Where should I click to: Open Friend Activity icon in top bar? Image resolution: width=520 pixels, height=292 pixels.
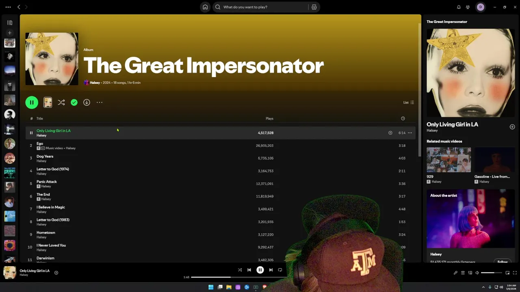pyautogui.click(x=468, y=7)
